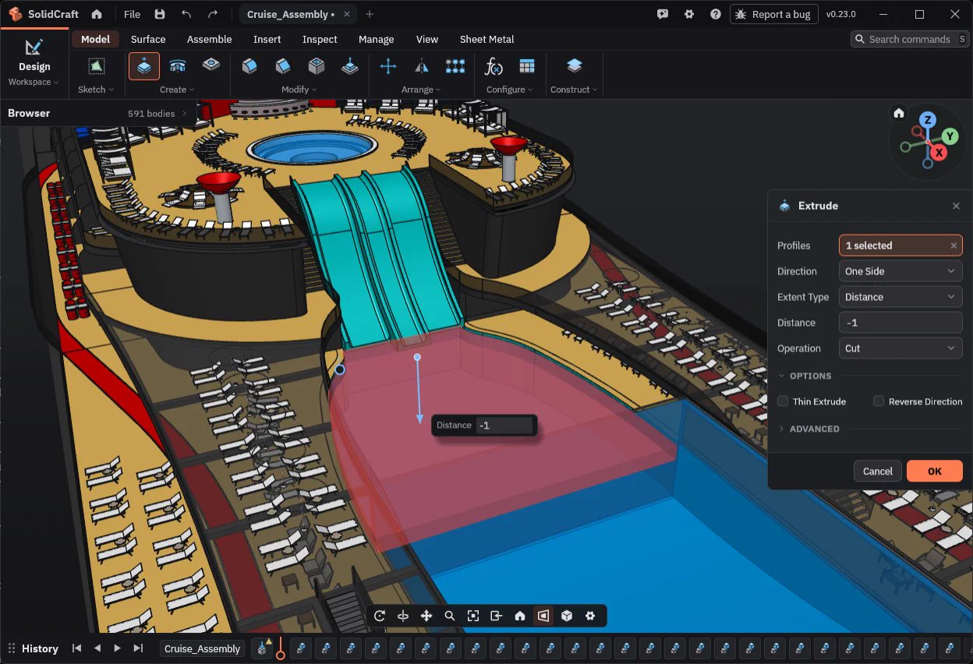The height and width of the screenshot is (664, 973).
Task: Select the Mirror tool in the Arrange group
Action: (x=422, y=66)
